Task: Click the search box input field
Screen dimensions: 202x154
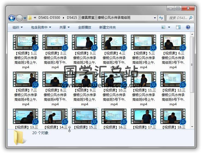Action: coord(177,18)
